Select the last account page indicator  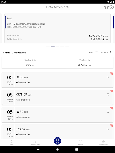(67, 46)
